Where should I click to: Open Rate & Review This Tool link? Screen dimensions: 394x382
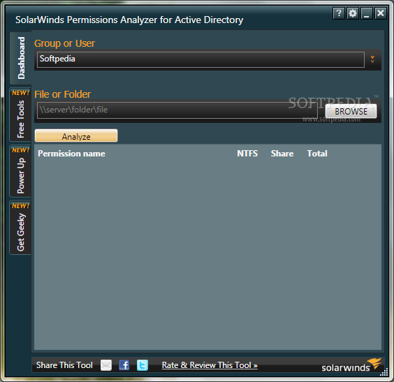(x=210, y=365)
